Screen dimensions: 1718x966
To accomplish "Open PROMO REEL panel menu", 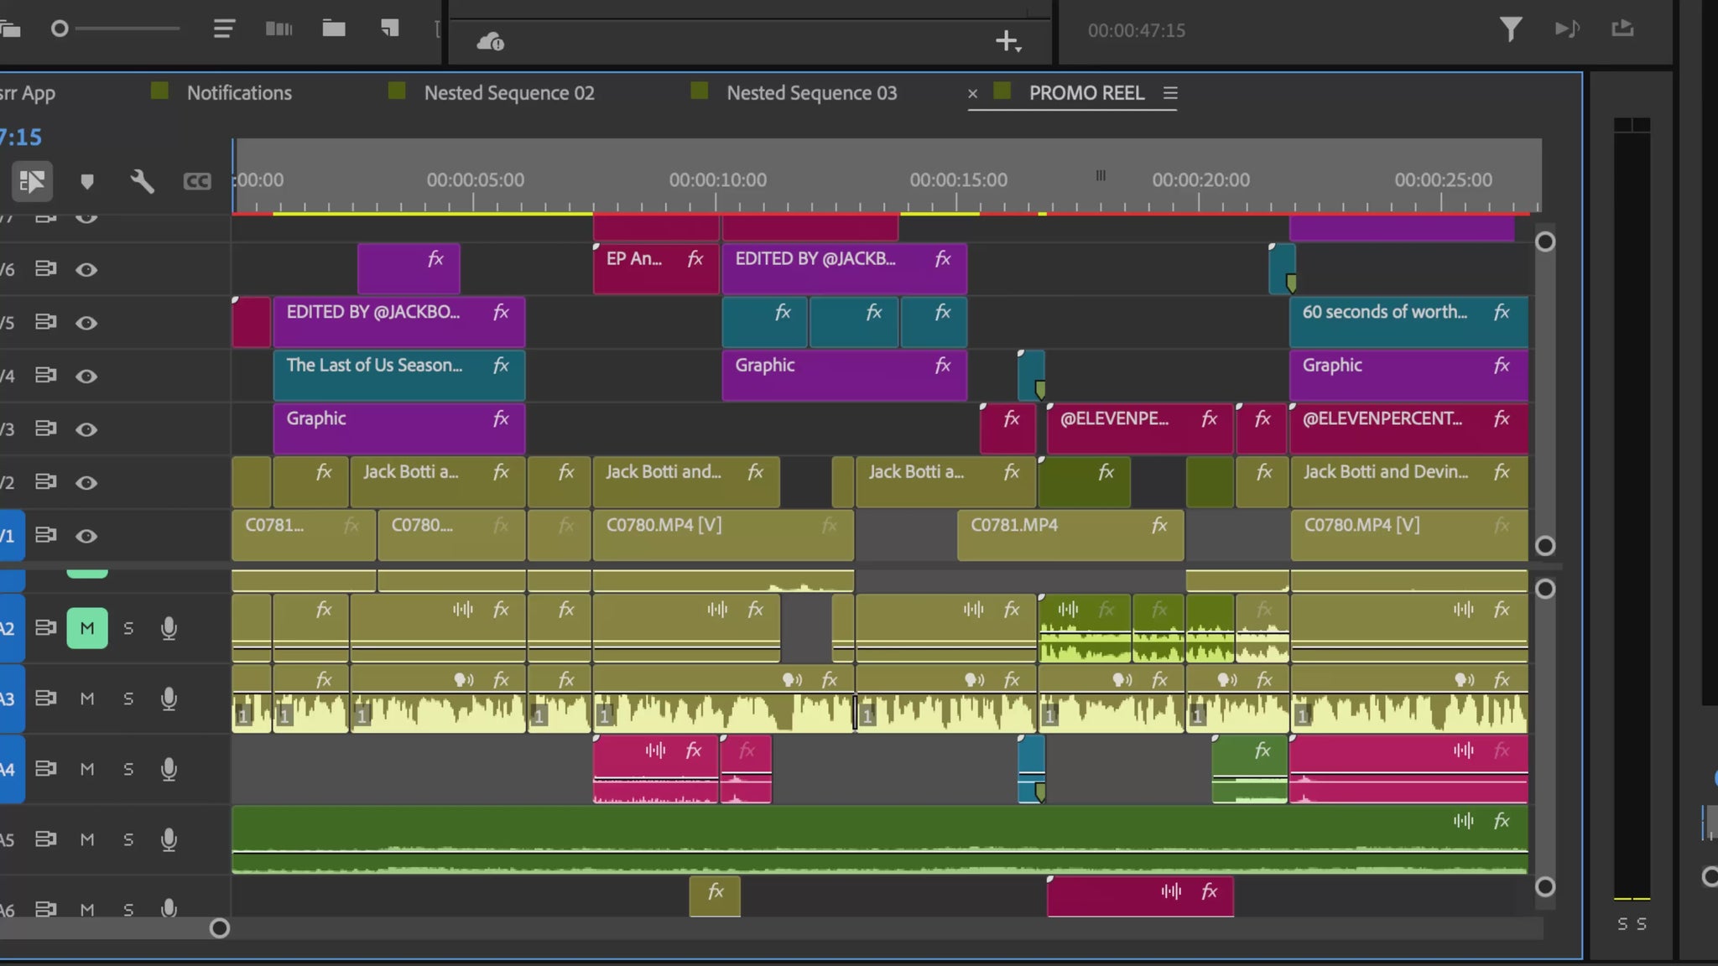I will (x=1170, y=93).
